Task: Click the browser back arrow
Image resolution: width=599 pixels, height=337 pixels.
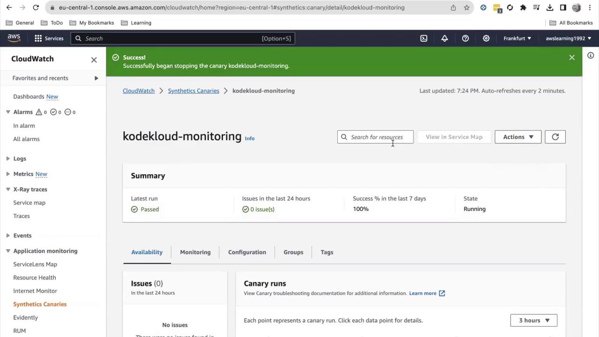Action: point(9,7)
